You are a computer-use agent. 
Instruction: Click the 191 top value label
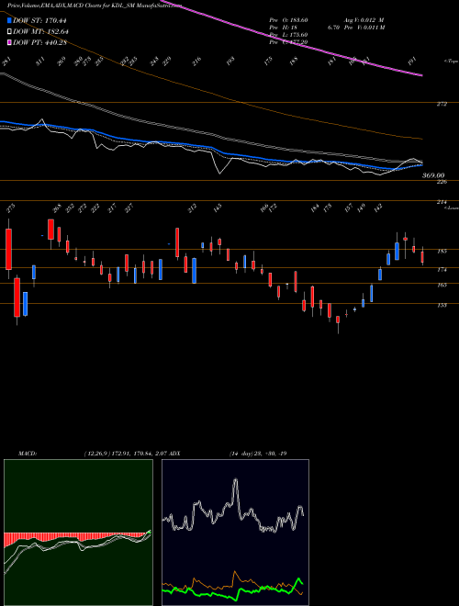pos(413,62)
